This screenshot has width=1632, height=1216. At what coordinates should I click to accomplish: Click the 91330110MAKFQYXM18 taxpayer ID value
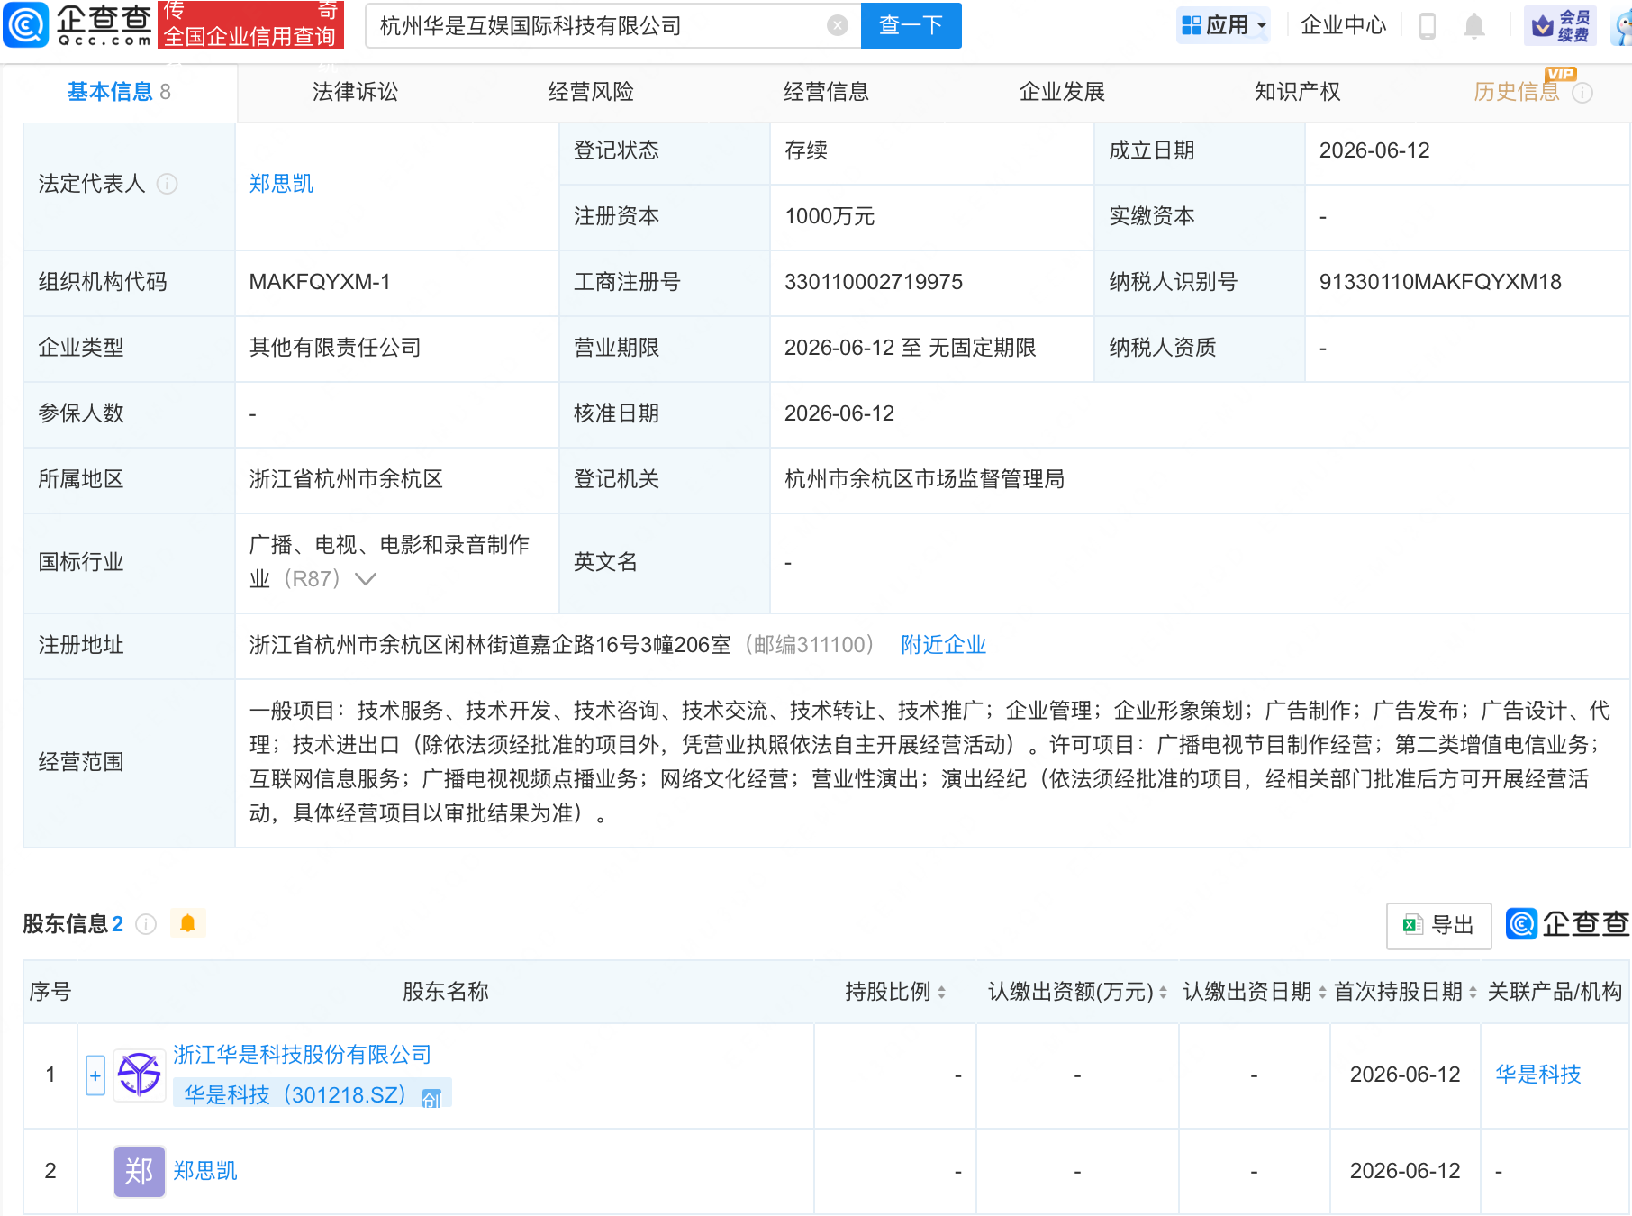point(1440,282)
